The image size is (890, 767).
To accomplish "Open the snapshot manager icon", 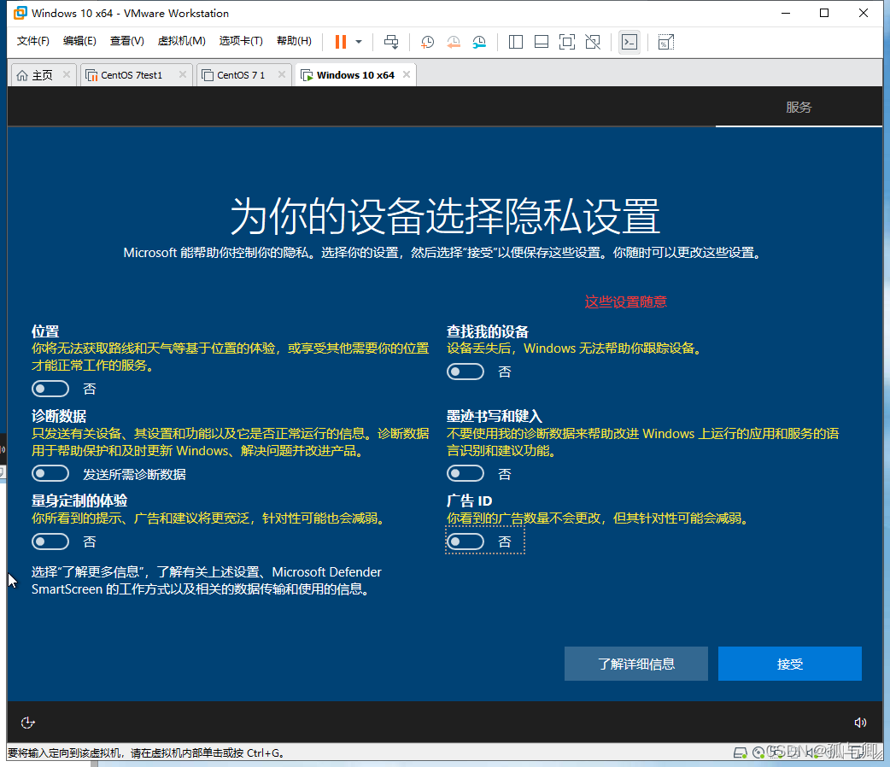I will click(x=480, y=42).
